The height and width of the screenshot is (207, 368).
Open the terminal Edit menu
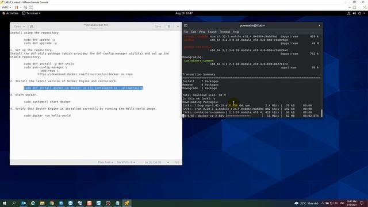point(193,32)
